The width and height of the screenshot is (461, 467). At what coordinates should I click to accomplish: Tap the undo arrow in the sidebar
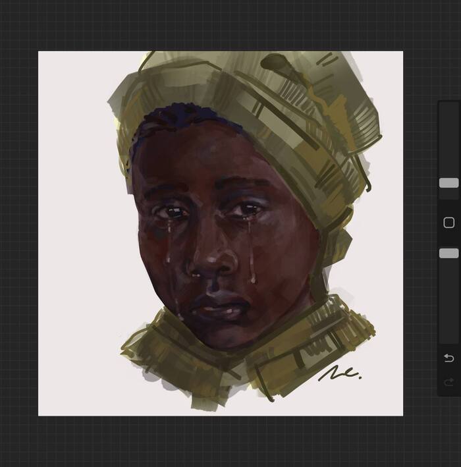click(448, 358)
